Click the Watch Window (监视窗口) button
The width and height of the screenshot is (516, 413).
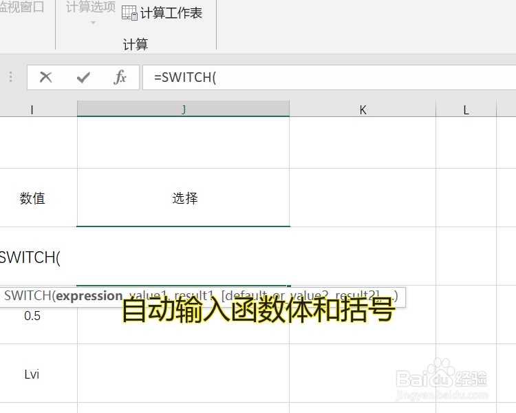(x=21, y=8)
